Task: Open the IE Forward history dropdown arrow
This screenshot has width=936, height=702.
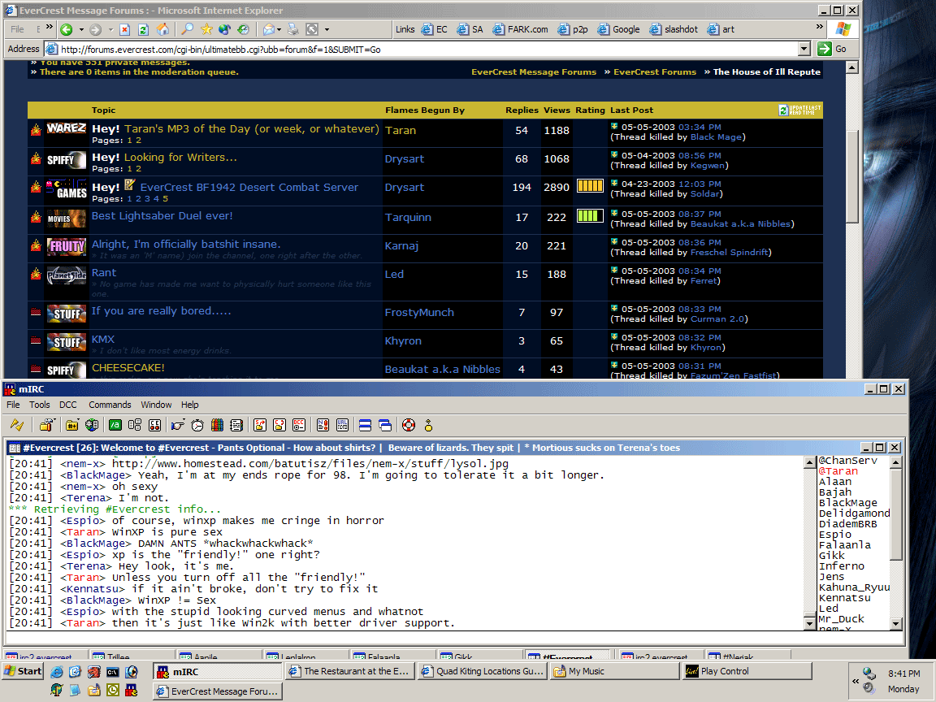Action: [110, 29]
